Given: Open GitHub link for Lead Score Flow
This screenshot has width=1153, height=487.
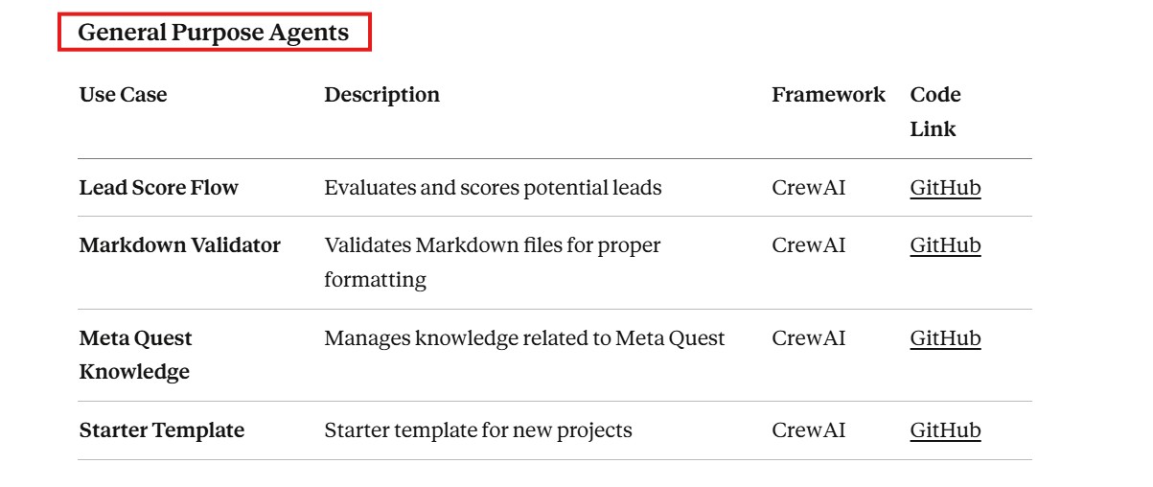Looking at the screenshot, I should (x=945, y=188).
